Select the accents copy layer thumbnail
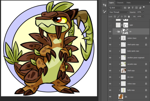150x101 pixels. click(123, 64)
